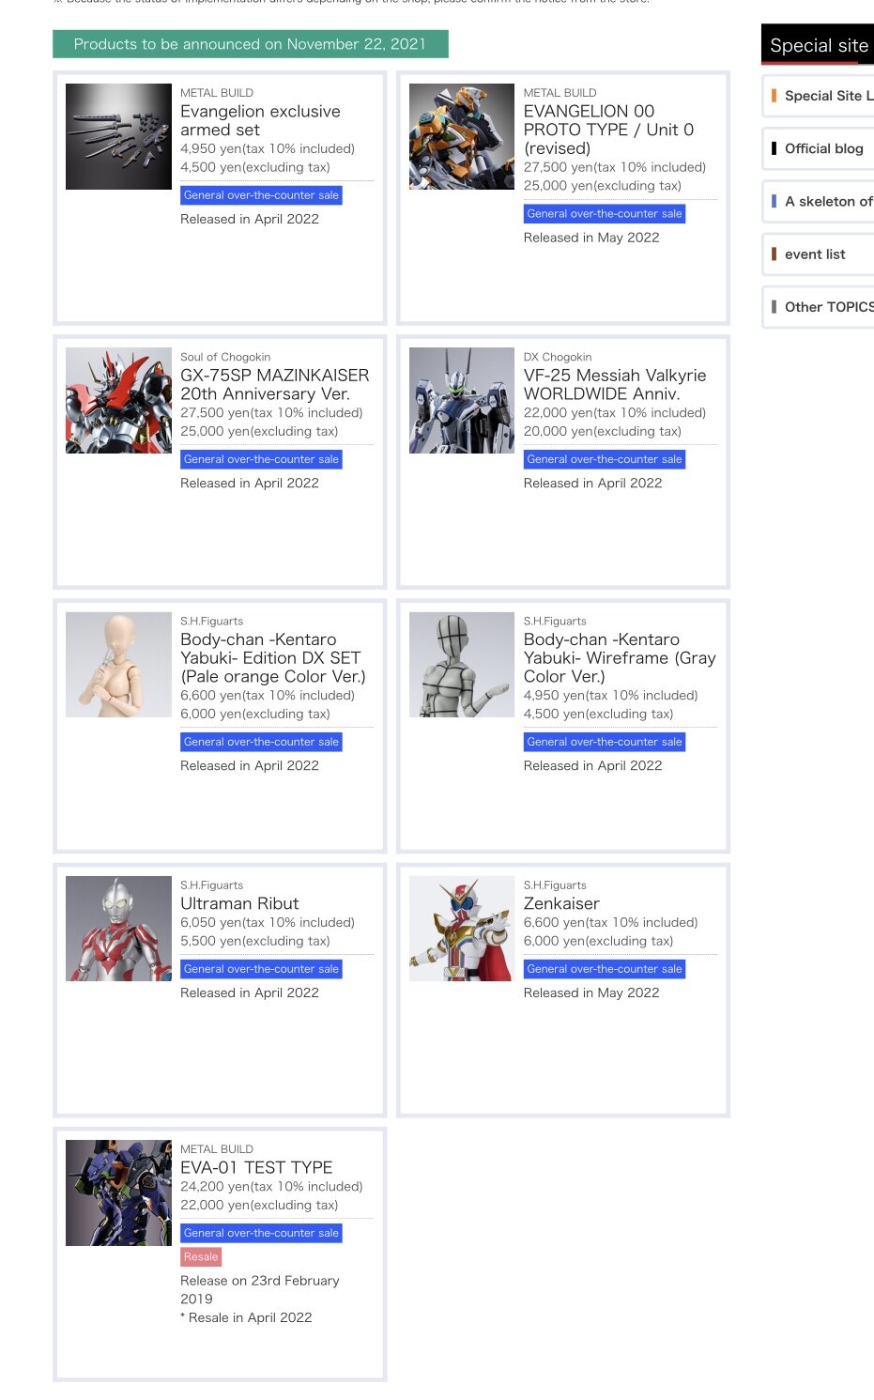Click the Body-chan Edition DX SET title
Image resolution: width=874 pixels, height=1400 pixels.
pos(273,657)
